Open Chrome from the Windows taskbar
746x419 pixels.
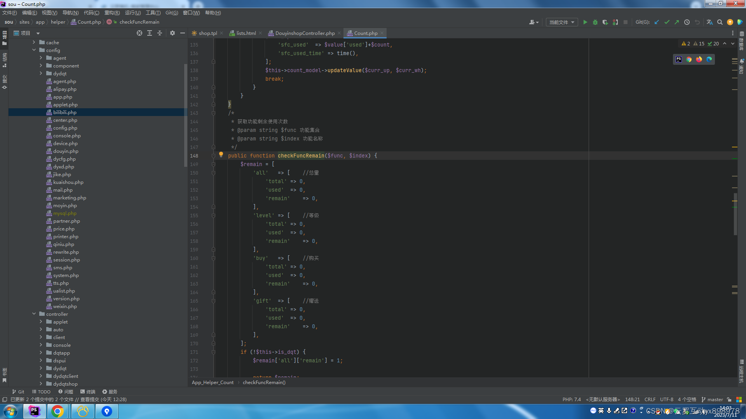point(58,411)
